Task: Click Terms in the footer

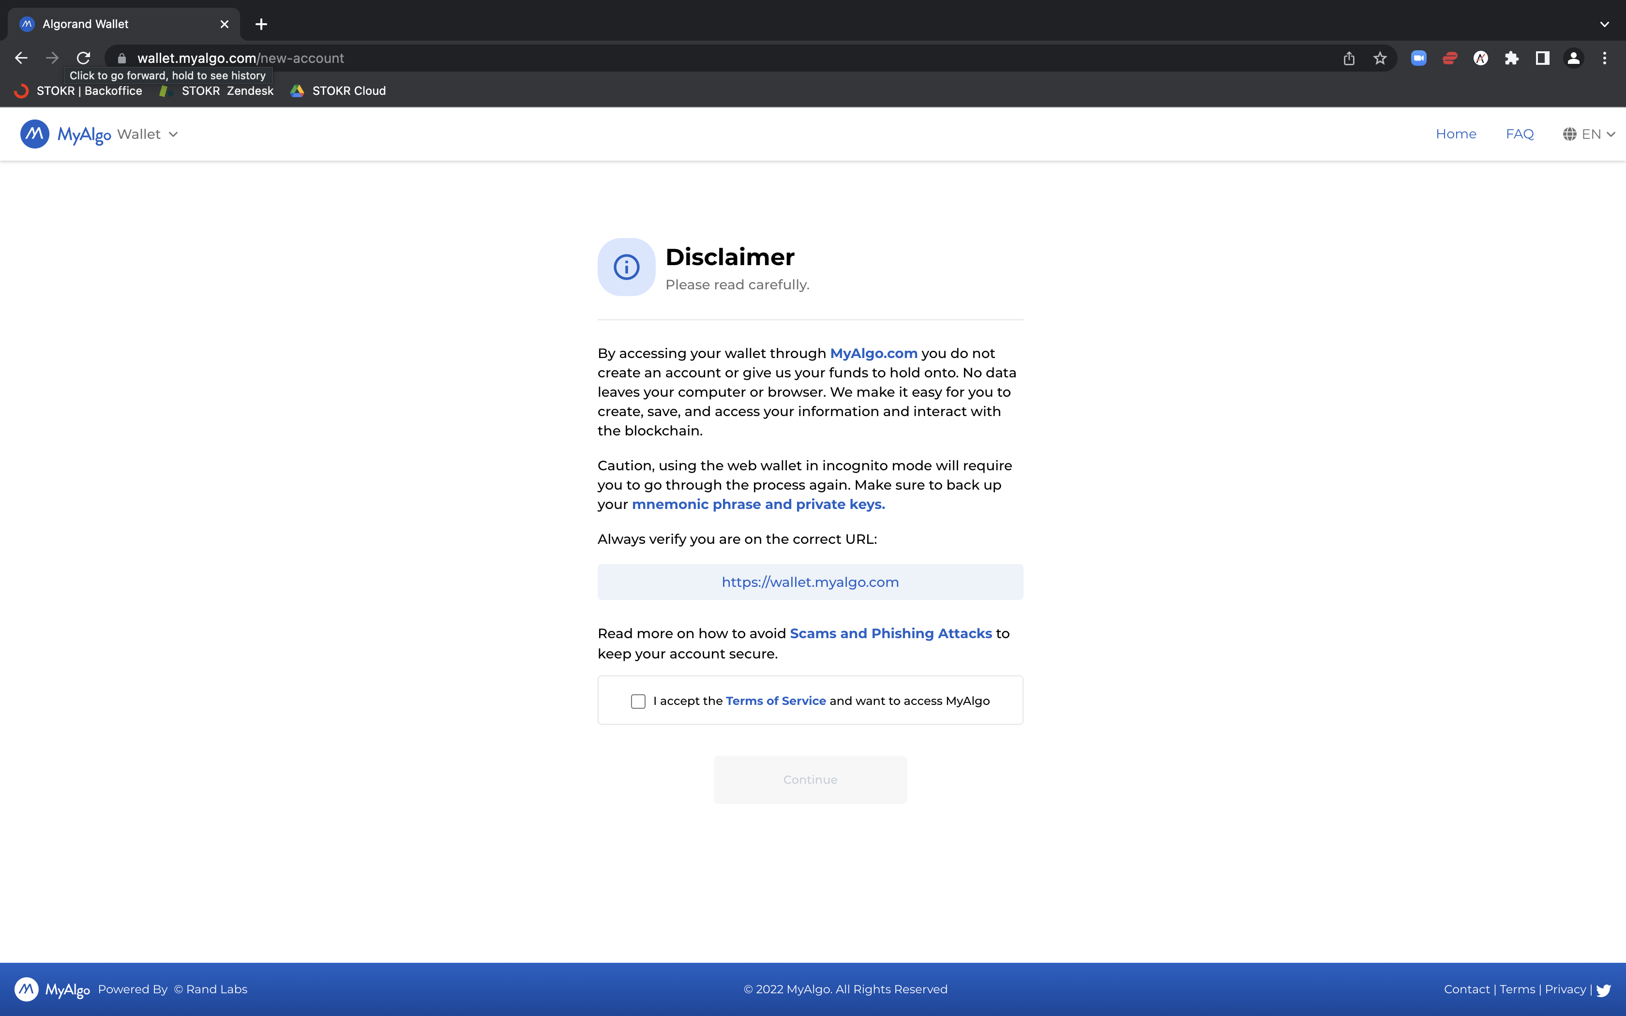Action: [1517, 989]
